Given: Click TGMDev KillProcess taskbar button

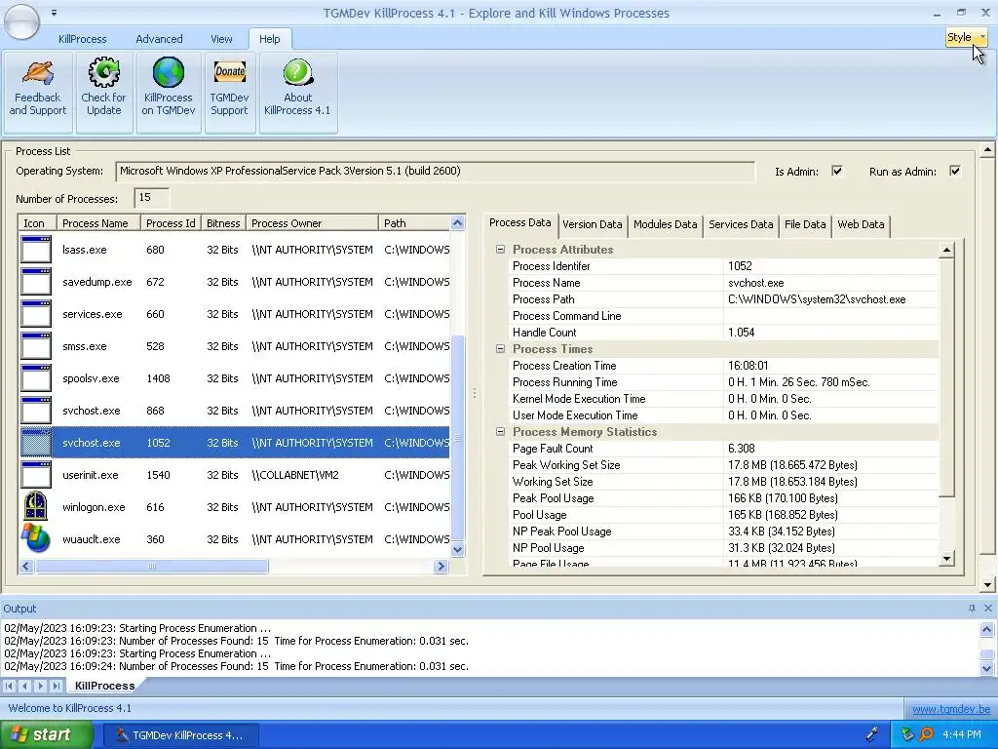Looking at the screenshot, I should 179,735.
